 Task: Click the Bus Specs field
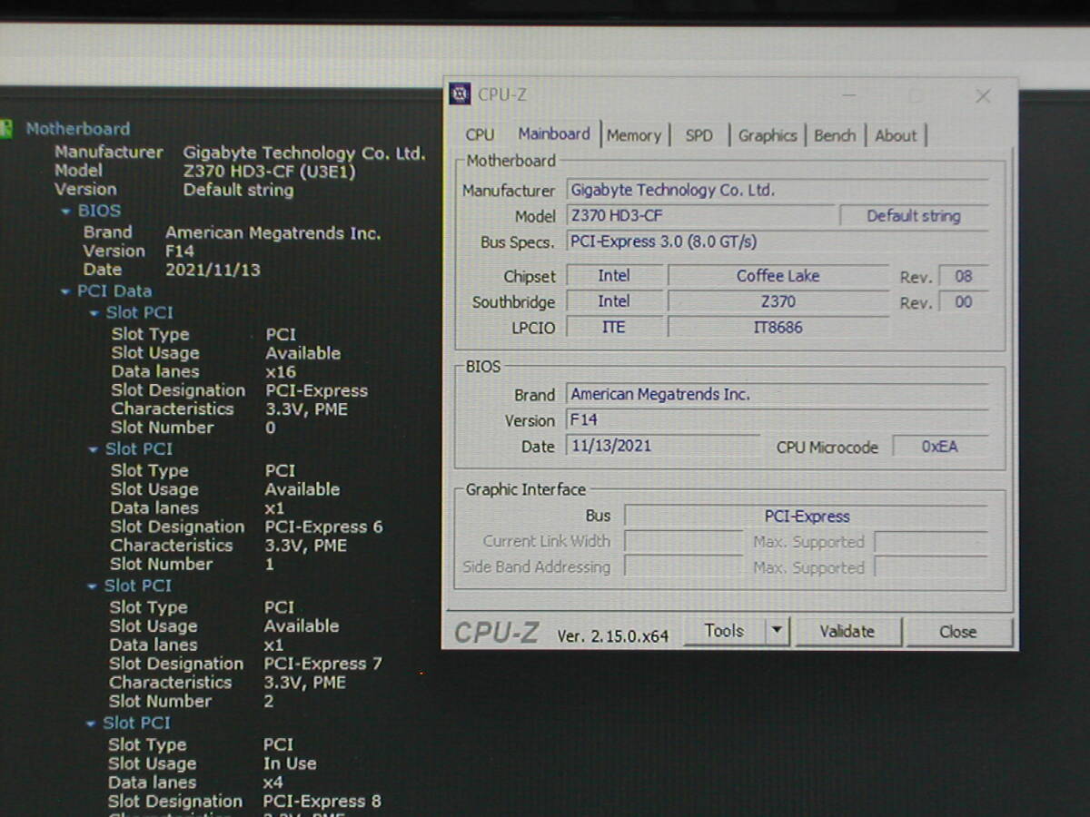coord(777,242)
